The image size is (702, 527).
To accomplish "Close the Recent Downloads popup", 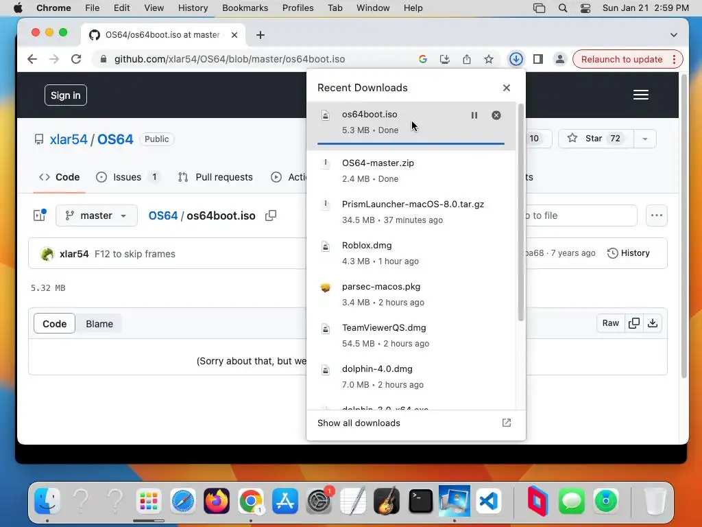I will tap(507, 88).
